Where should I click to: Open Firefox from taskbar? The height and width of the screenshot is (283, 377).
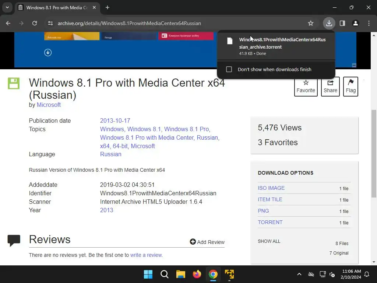click(197, 274)
